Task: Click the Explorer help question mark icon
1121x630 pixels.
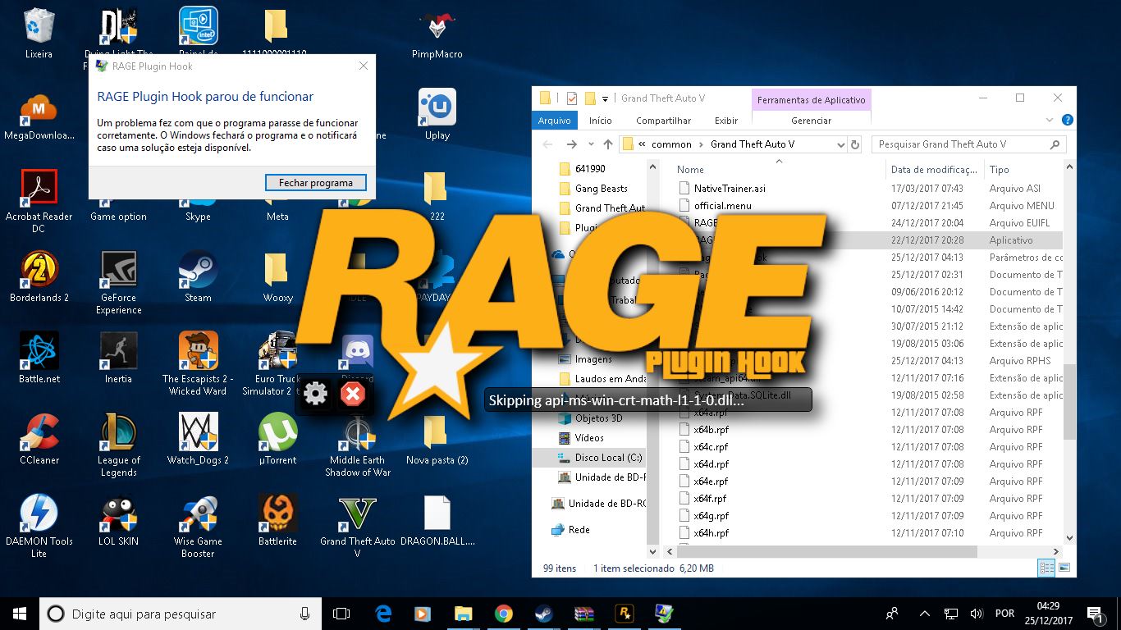Action: pos(1067,121)
